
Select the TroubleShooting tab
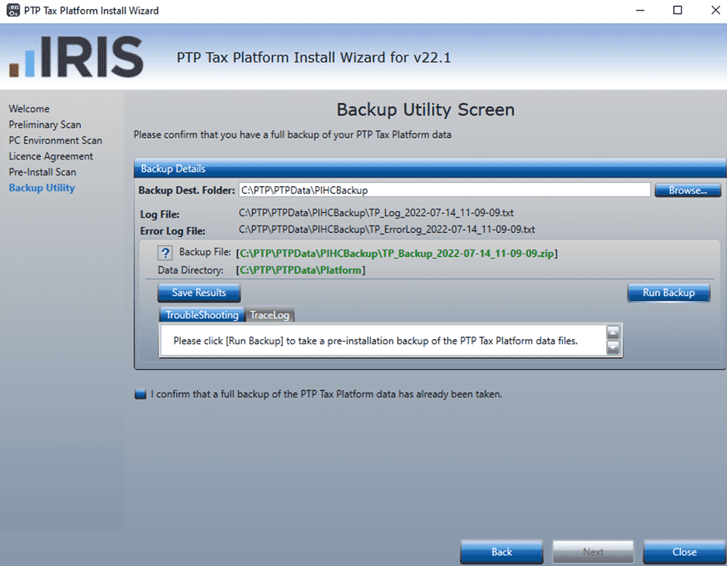click(x=202, y=315)
